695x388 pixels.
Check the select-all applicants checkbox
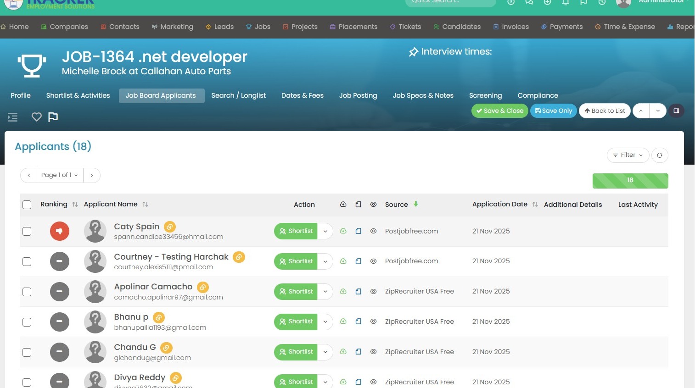[27, 205]
